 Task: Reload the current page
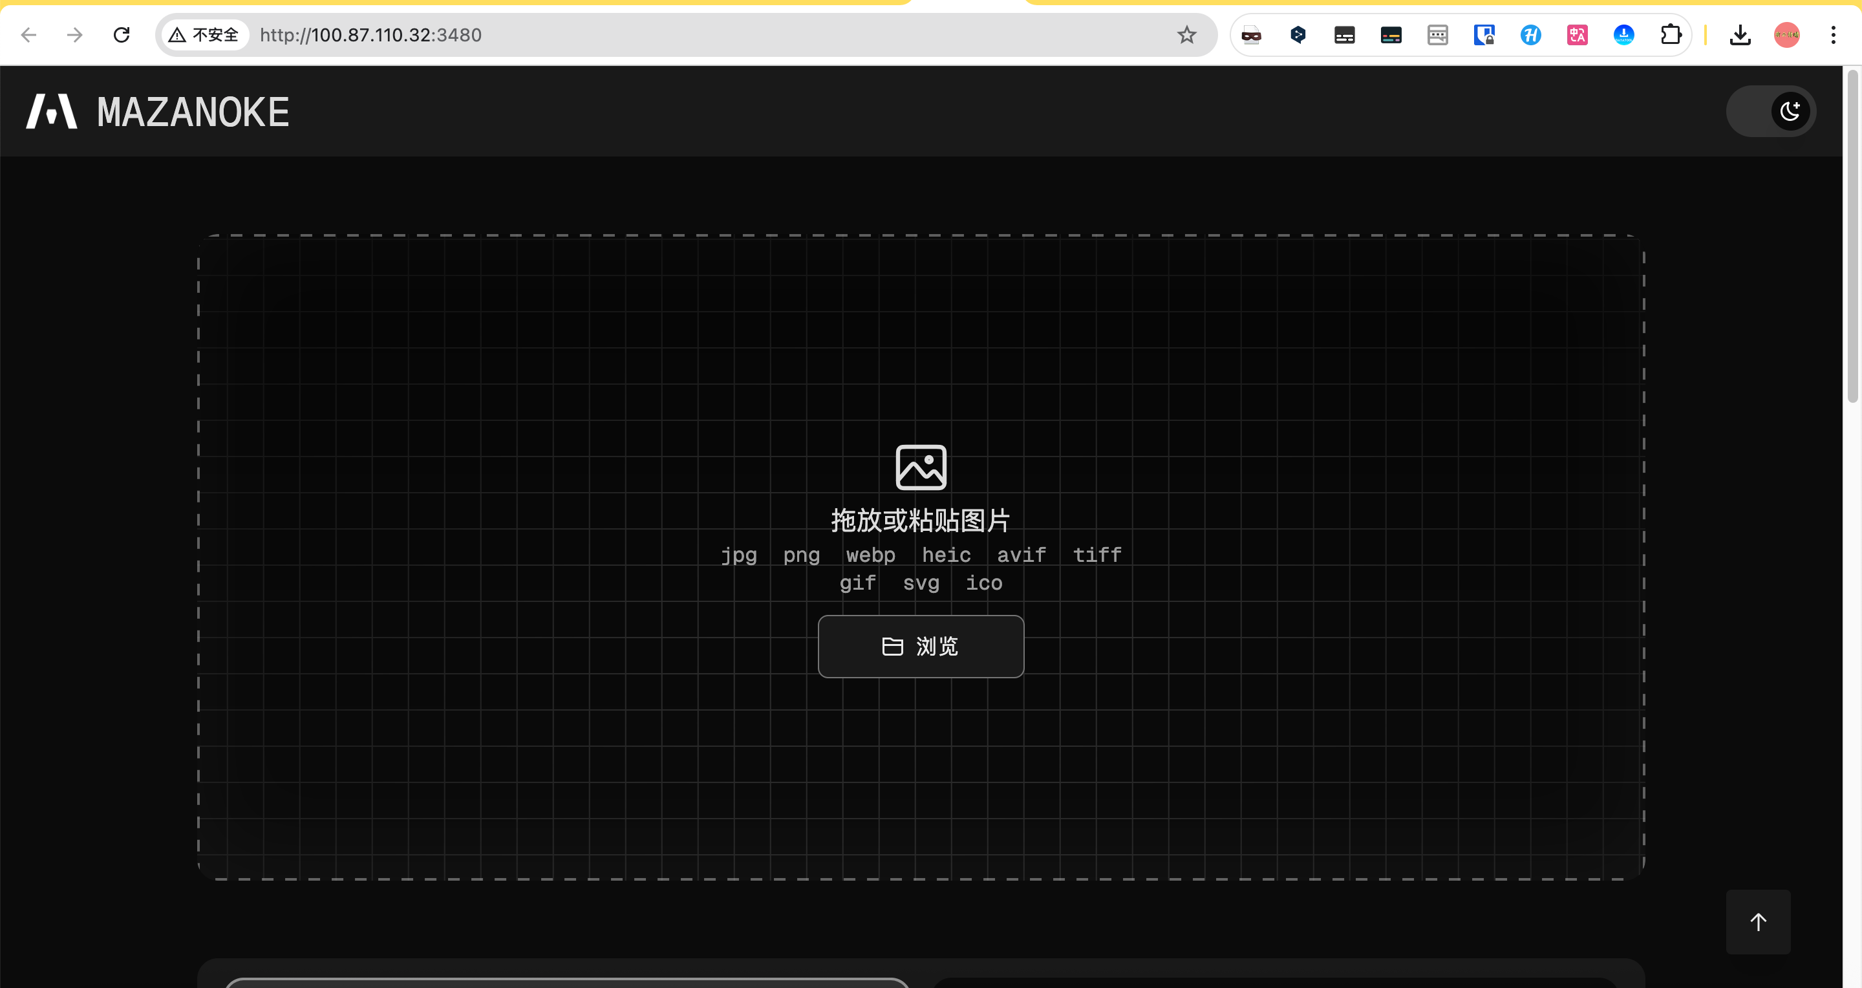click(x=122, y=35)
